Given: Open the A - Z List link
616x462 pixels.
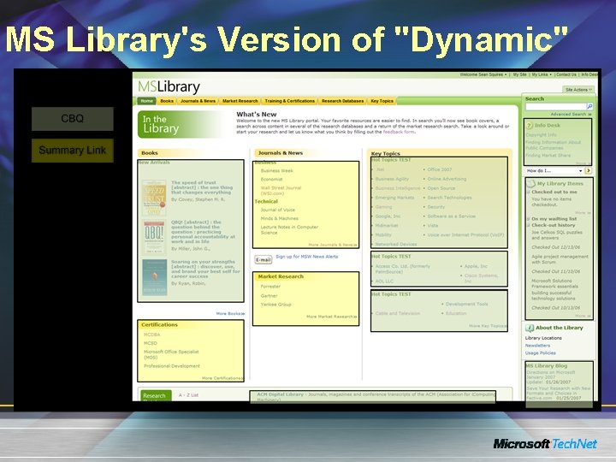Looking at the screenshot, I should coord(188,395).
